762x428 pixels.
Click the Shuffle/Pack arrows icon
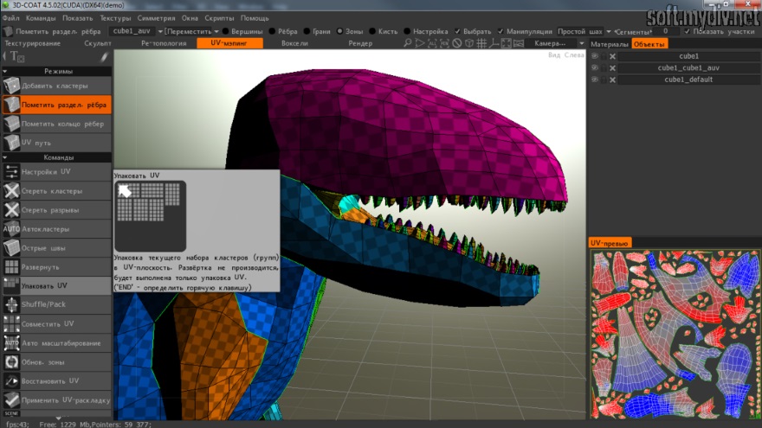coord(11,304)
